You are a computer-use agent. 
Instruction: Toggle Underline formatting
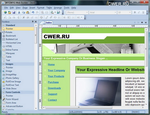(143, 12)
